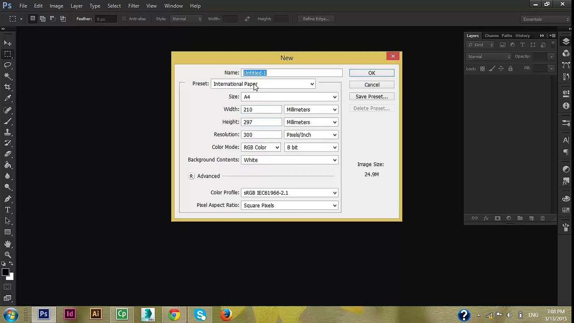This screenshot has height=323, width=574.
Task: Open the Filter menu
Action: (x=134, y=6)
